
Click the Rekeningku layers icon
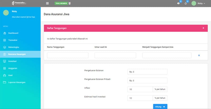click(4, 47)
